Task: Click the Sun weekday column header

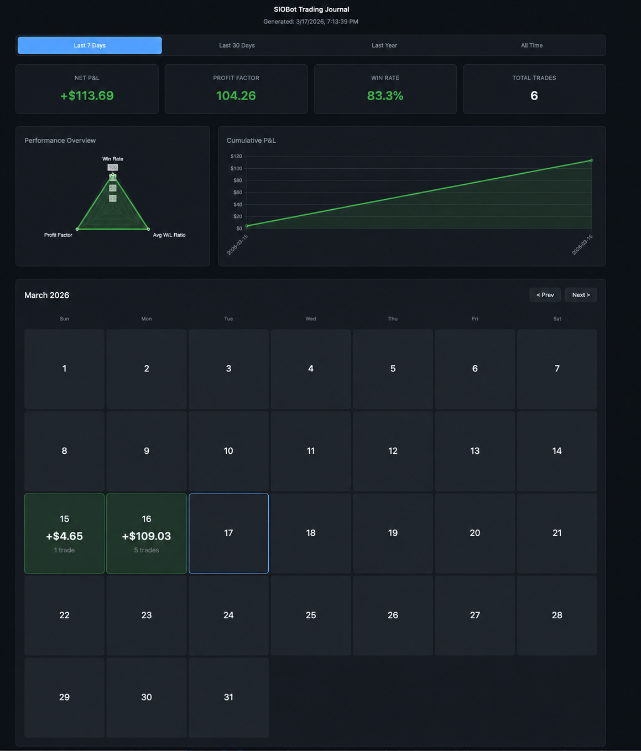Action: coord(64,319)
